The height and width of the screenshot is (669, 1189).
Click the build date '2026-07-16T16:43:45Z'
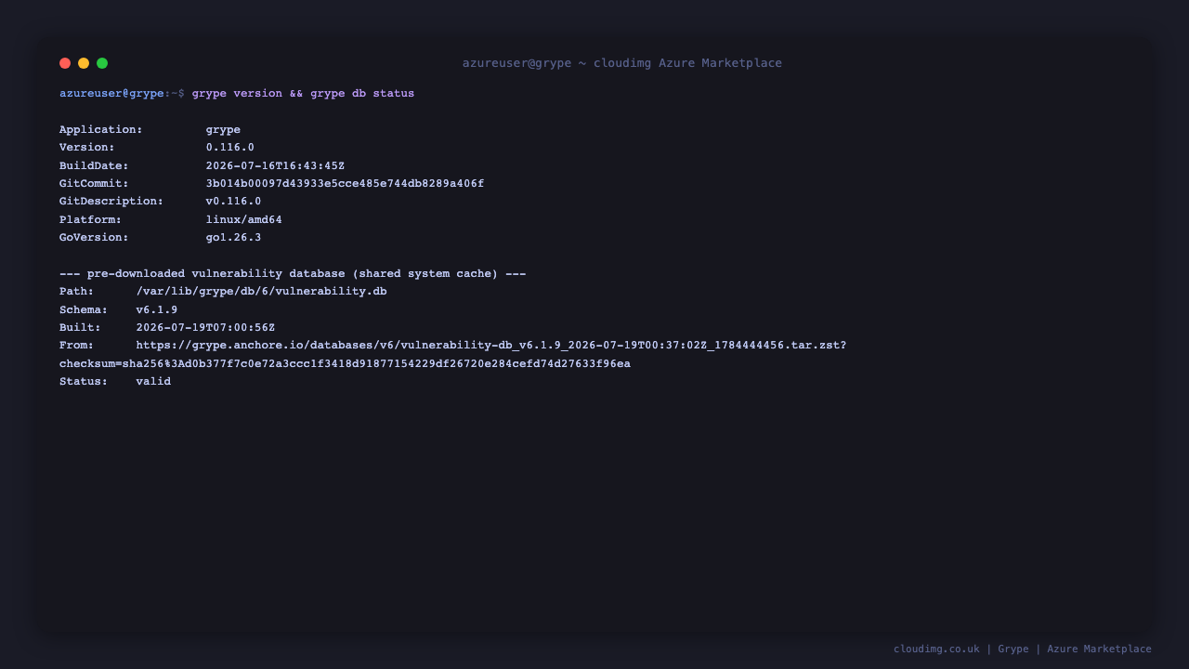[x=275, y=166]
